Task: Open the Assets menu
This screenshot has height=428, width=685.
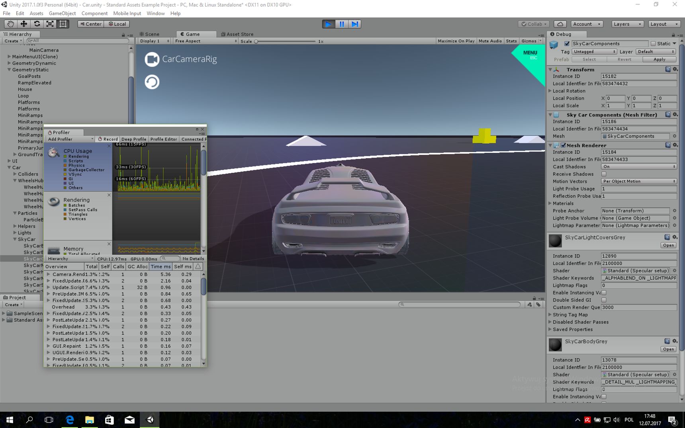Action: coord(36,13)
